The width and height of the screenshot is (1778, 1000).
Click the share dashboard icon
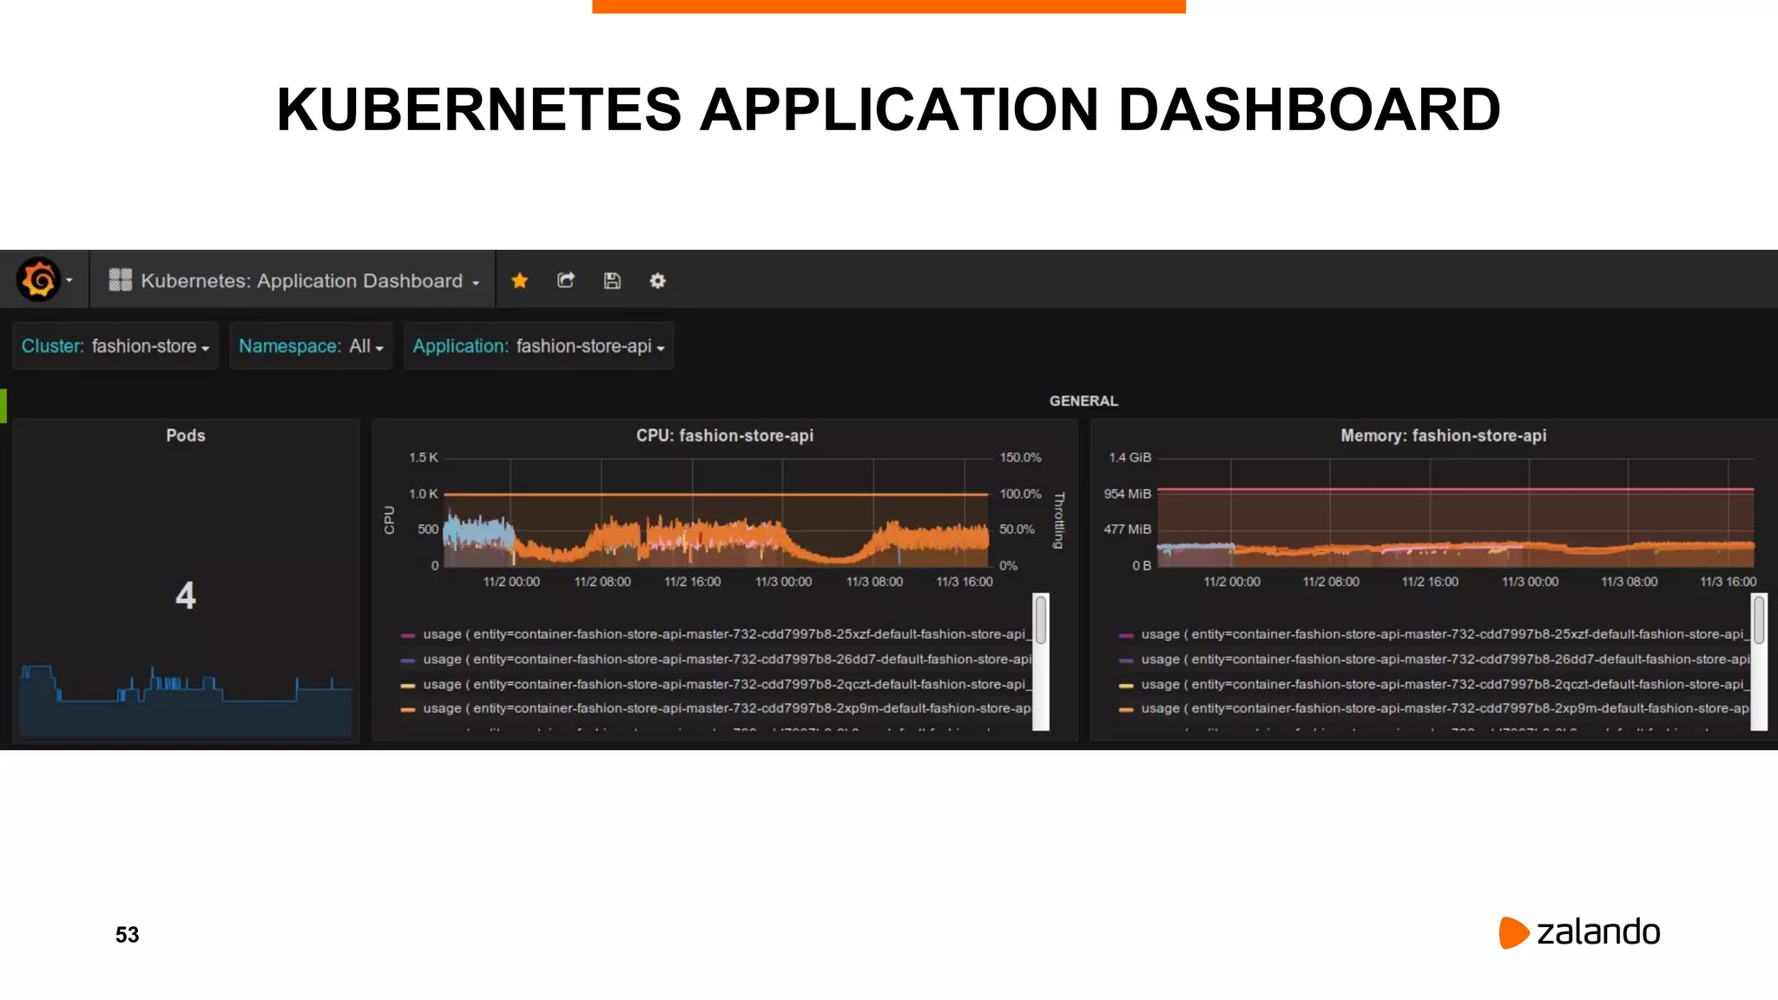(565, 280)
